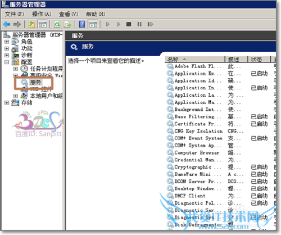
Task: Toggle the action pane toolbar icon
Action: tap(93, 24)
